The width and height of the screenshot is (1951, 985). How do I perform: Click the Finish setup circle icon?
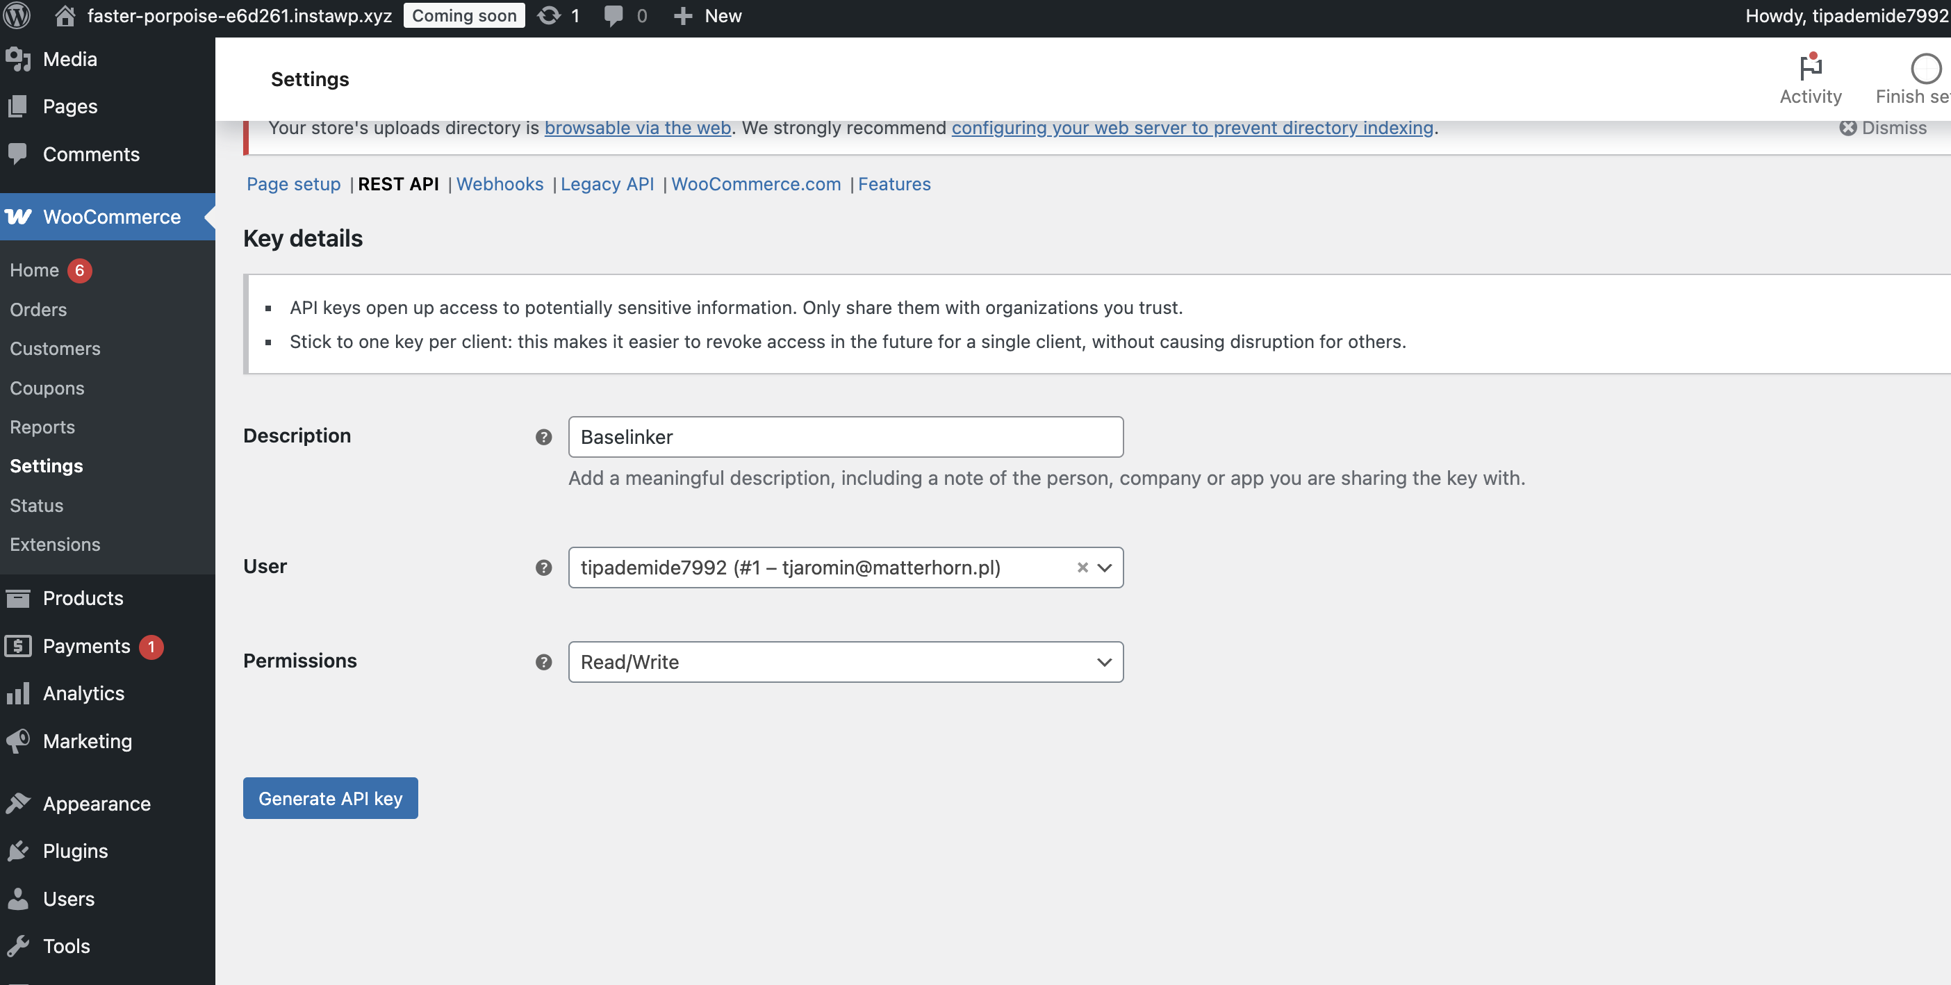tap(1925, 68)
